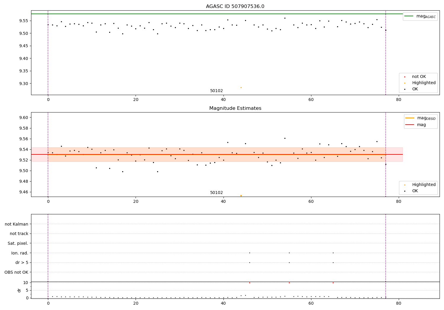The height and width of the screenshot is (310, 444).
Task: Select the red triangle marker near x=55
Action: 289,283
